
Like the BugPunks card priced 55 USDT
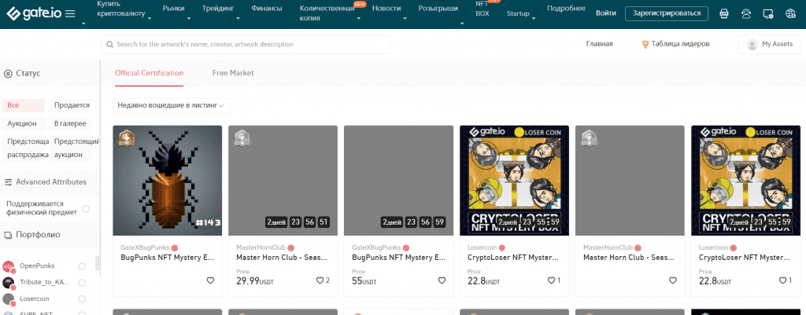pos(442,280)
